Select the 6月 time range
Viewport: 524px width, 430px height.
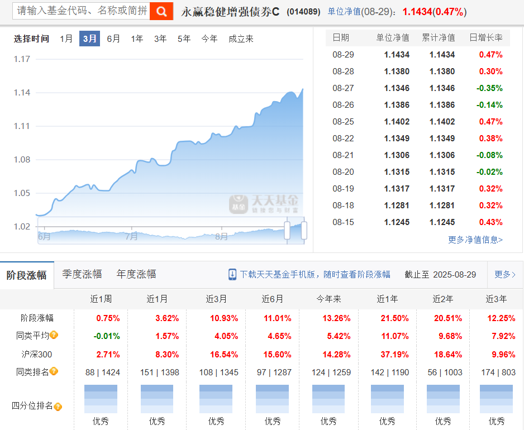pos(113,39)
